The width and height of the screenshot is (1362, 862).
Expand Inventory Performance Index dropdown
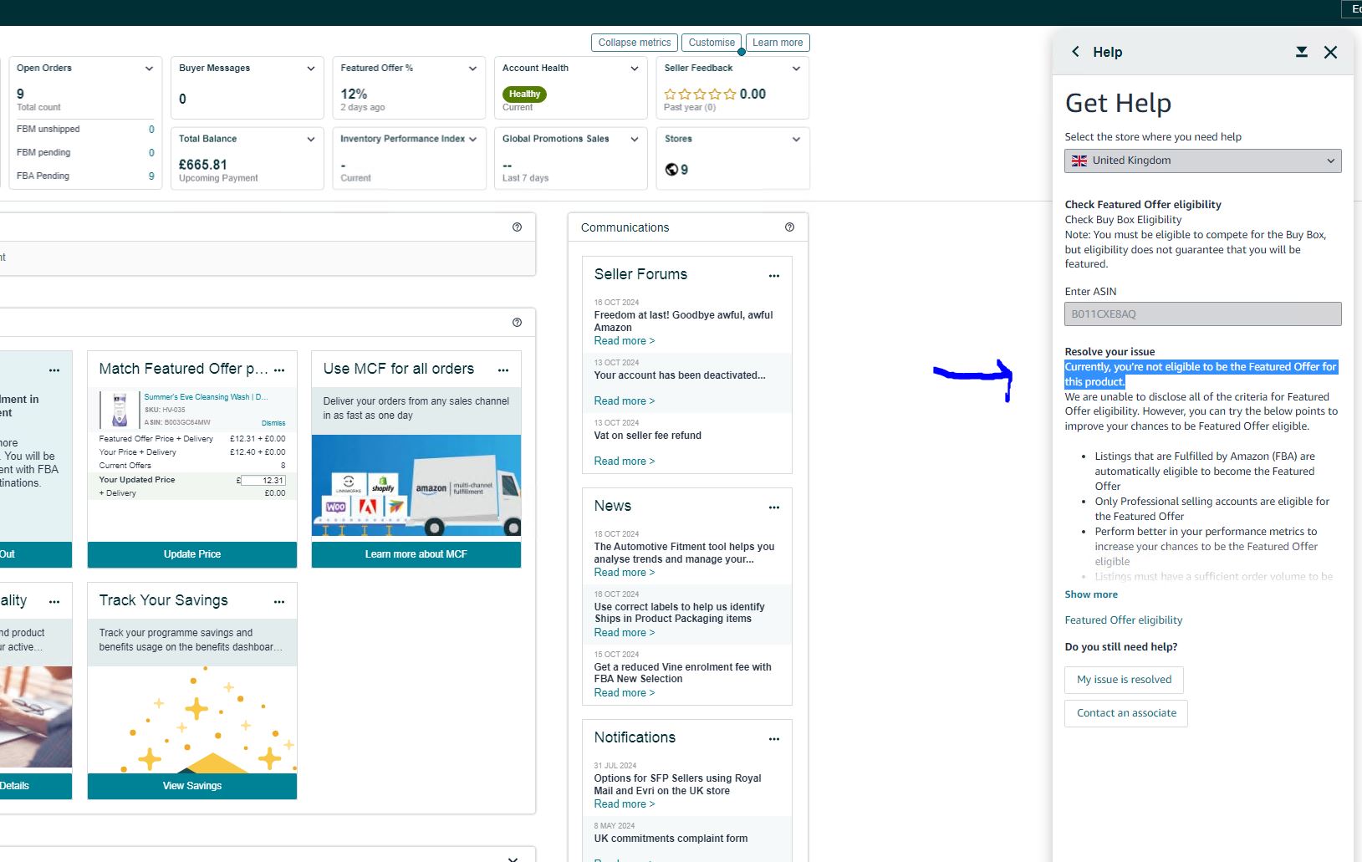(472, 140)
